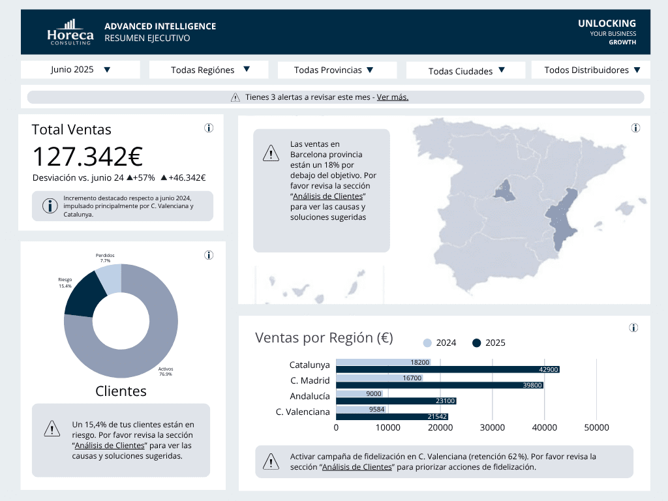Show info for Ventas por Región chart
Viewport: 668px width, 501px height.
point(633,328)
